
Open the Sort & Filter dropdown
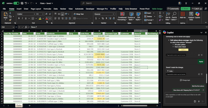[168, 16]
